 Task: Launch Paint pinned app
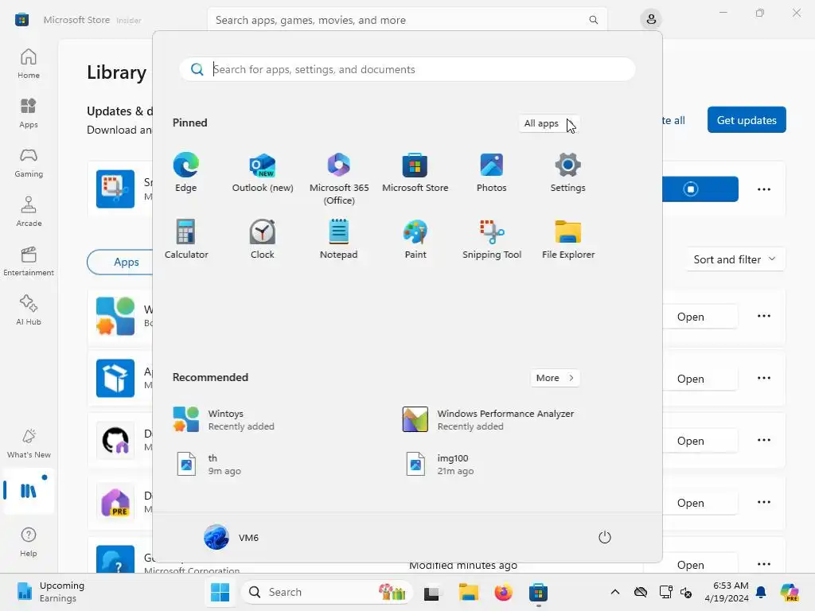pyautogui.click(x=415, y=239)
